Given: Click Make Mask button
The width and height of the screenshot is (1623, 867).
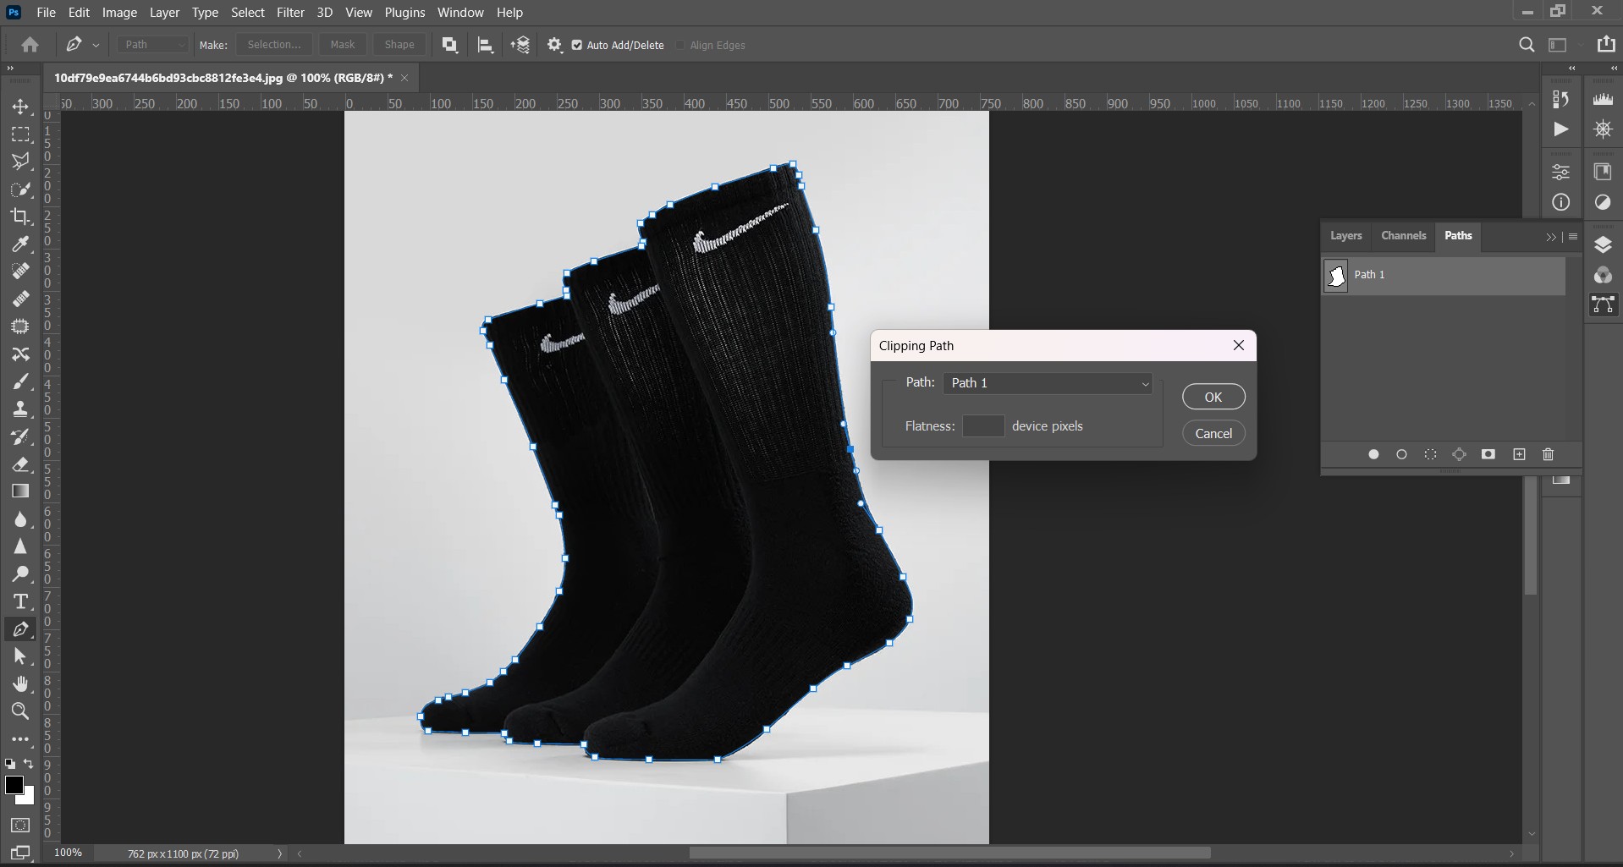Looking at the screenshot, I should 343,45.
